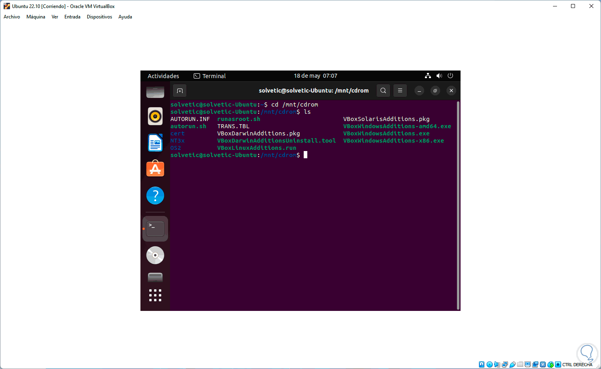Open the removable drive icon in the dock
The width and height of the screenshot is (601, 369).
155,277
